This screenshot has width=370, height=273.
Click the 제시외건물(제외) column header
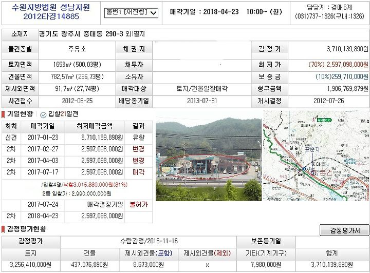(x=207, y=253)
